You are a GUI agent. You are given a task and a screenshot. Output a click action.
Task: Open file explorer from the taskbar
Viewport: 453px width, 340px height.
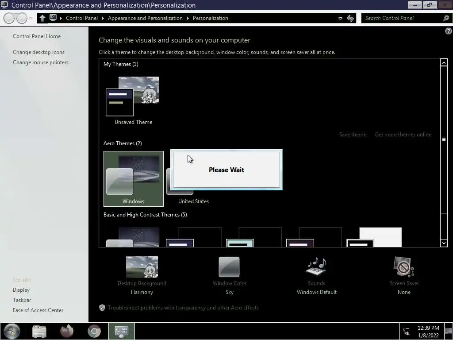39,331
